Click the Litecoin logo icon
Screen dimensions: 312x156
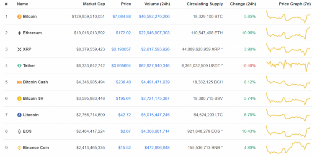tap(19, 115)
